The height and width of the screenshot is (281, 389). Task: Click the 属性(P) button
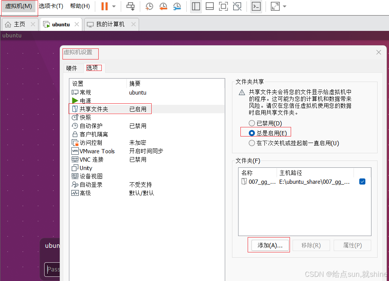(352, 246)
